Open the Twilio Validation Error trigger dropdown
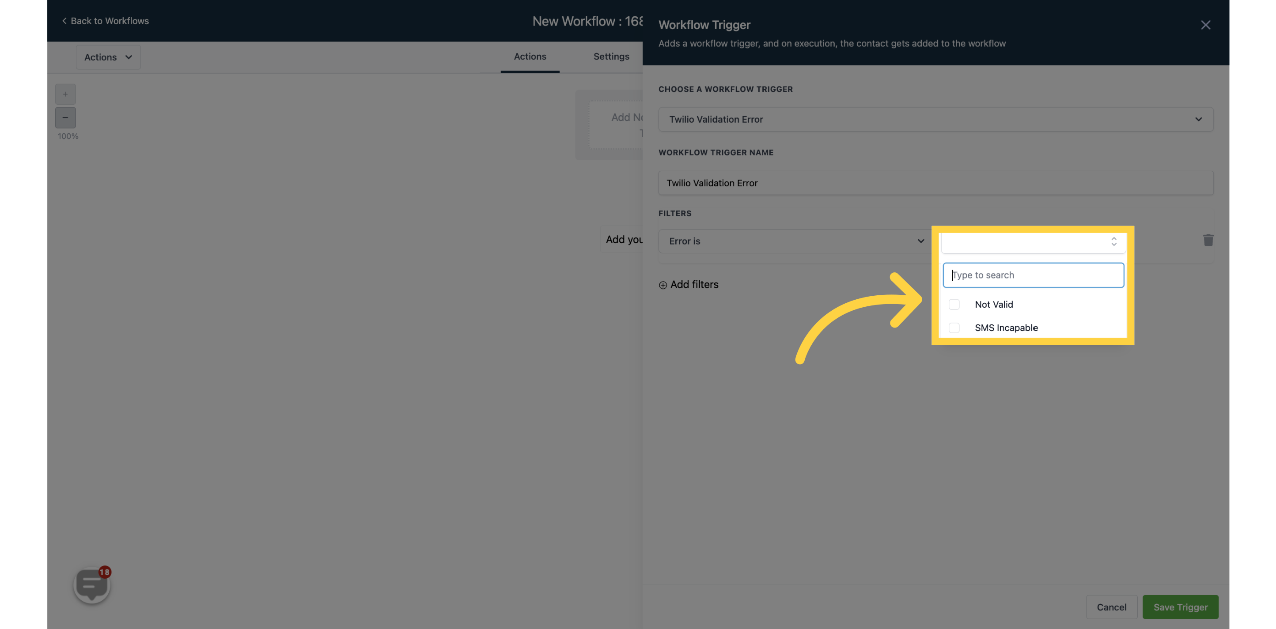Image resolution: width=1276 pixels, height=629 pixels. point(935,119)
